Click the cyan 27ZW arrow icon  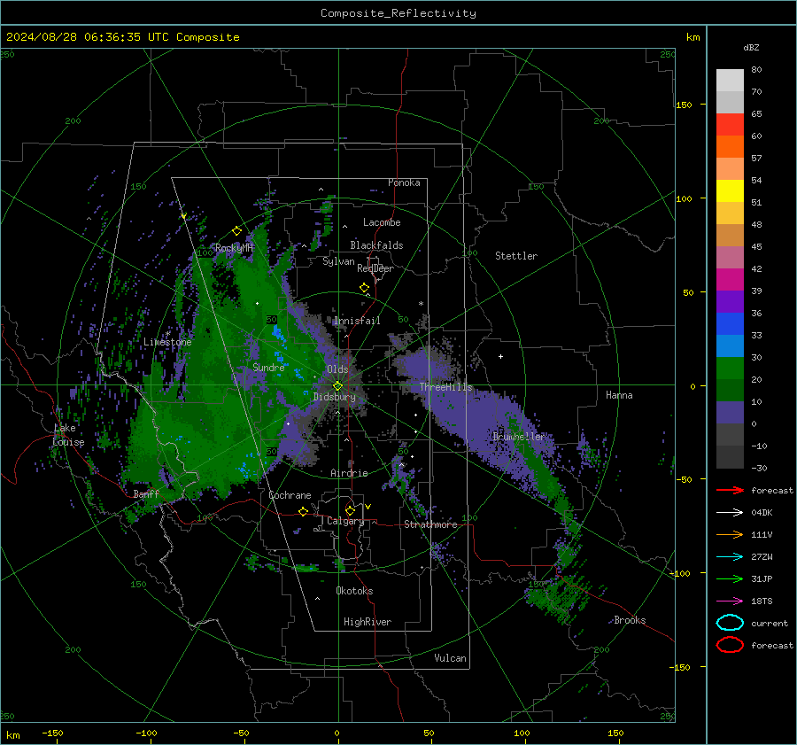tap(730, 557)
